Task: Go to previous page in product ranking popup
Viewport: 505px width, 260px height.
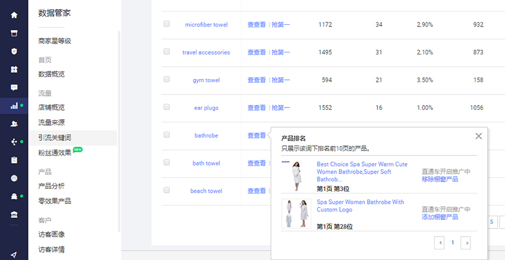Action: pyautogui.click(x=439, y=243)
